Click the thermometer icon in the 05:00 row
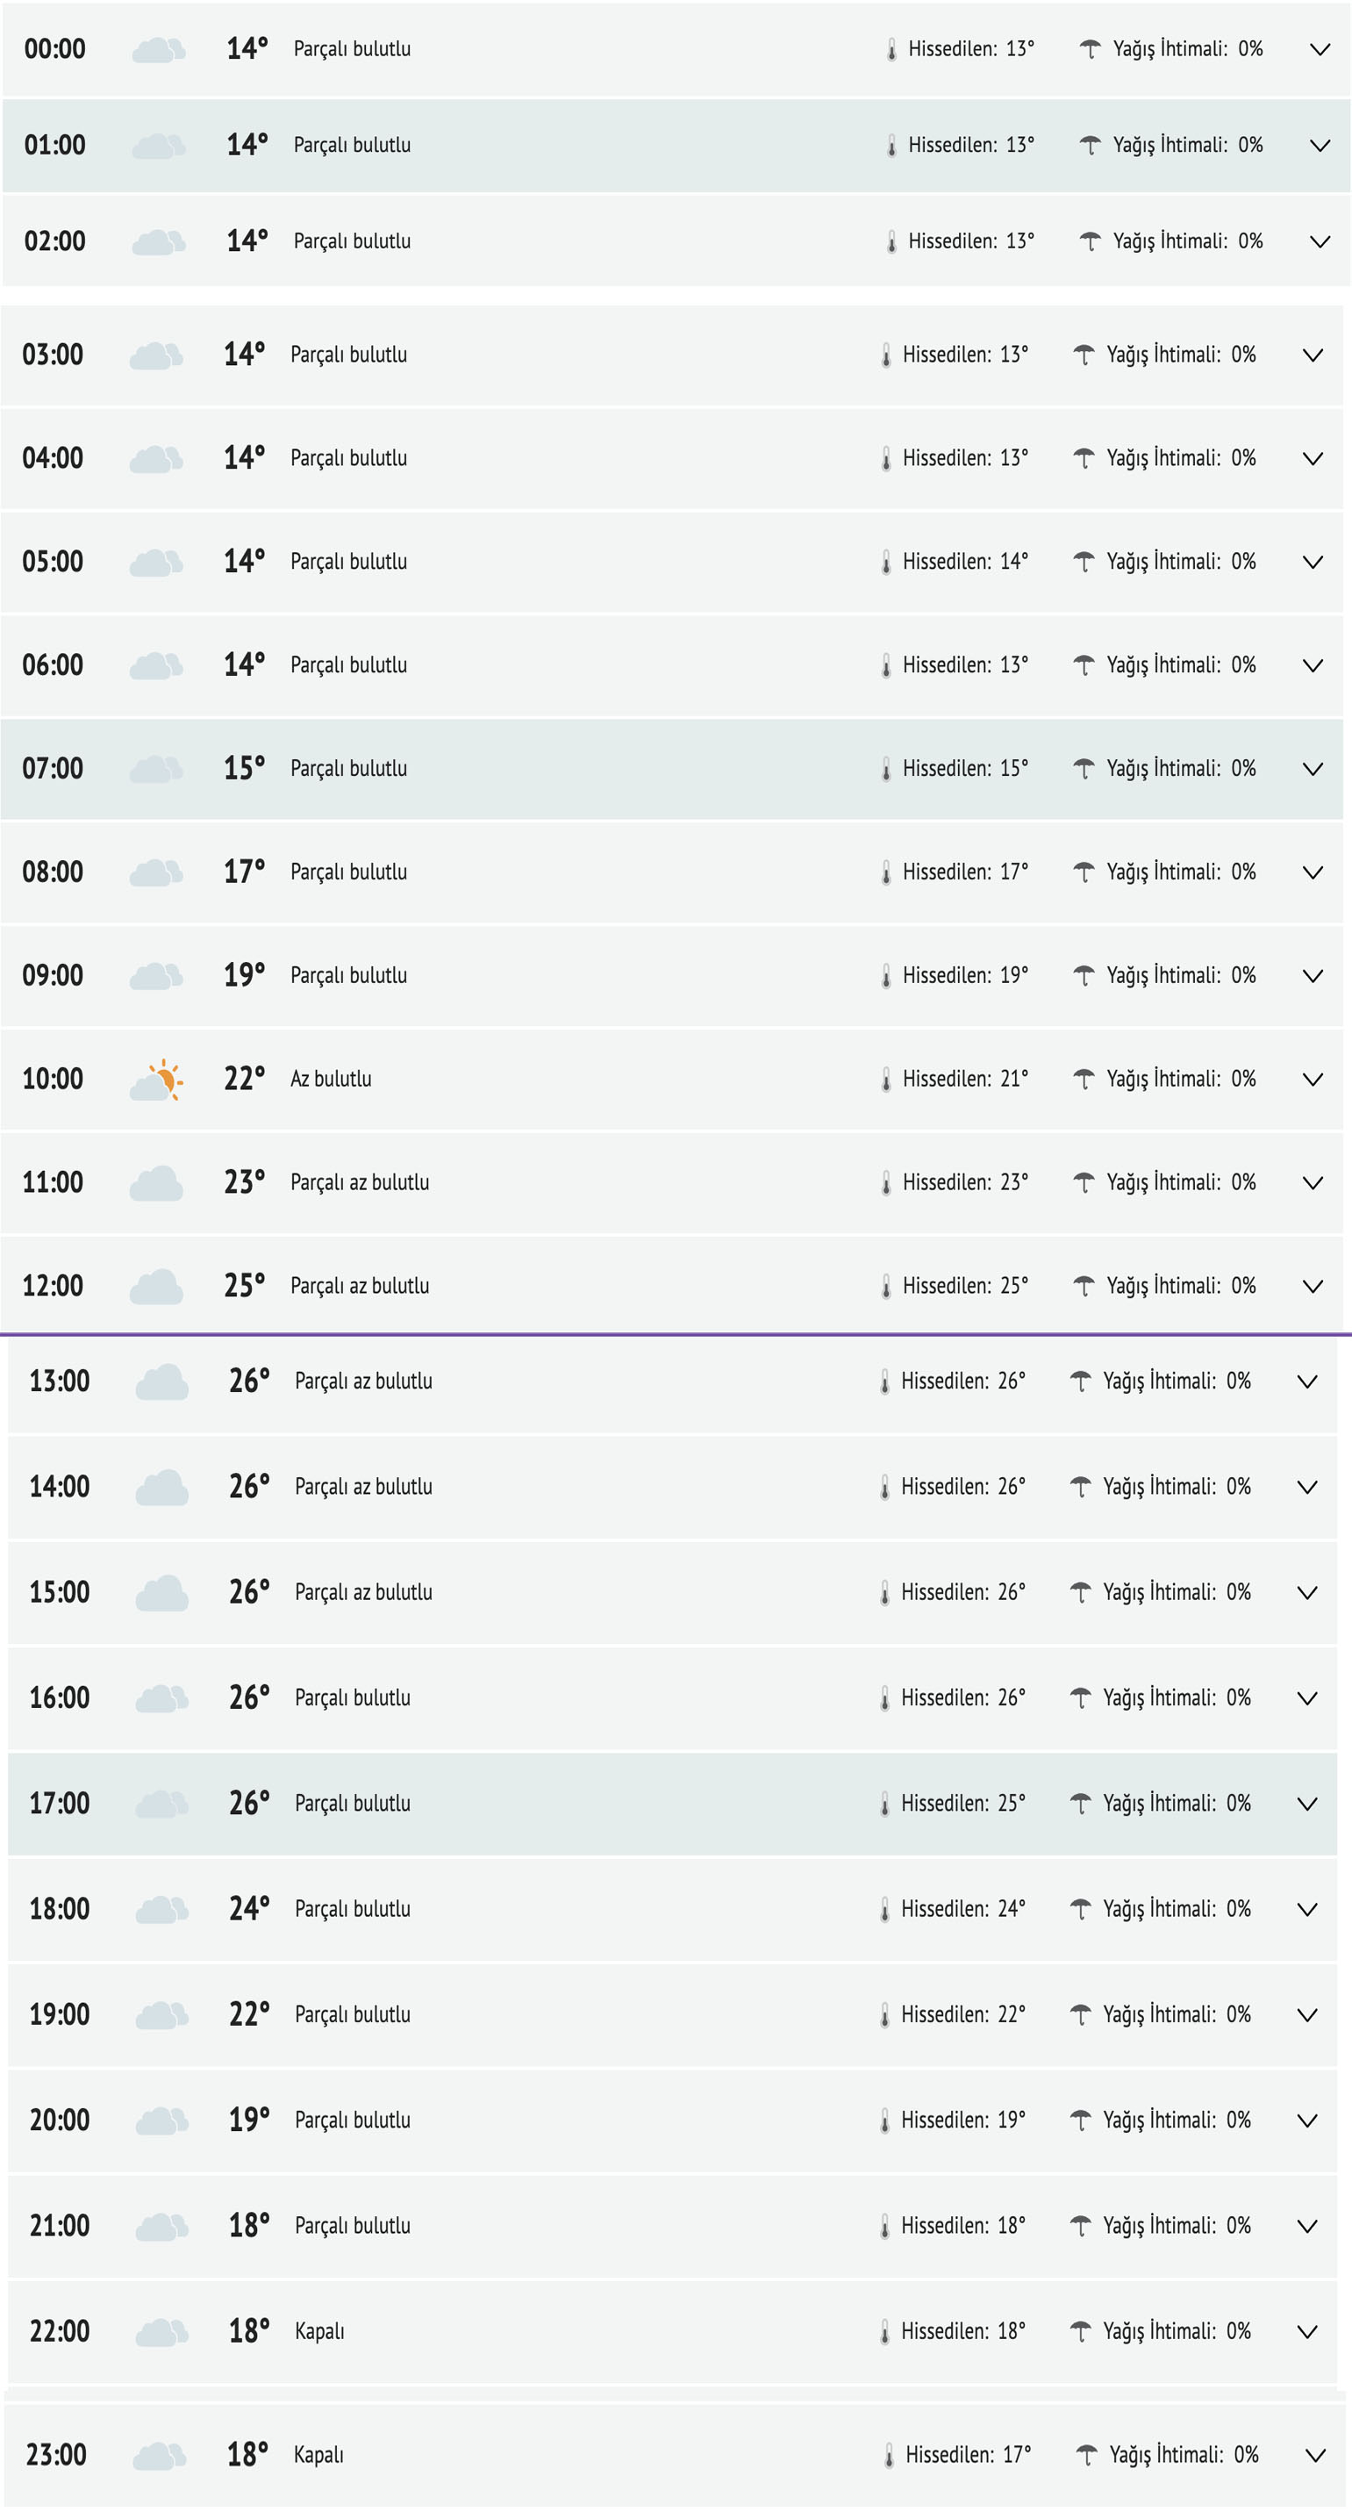This screenshot has height=2512, width=1352. [886, 563]
